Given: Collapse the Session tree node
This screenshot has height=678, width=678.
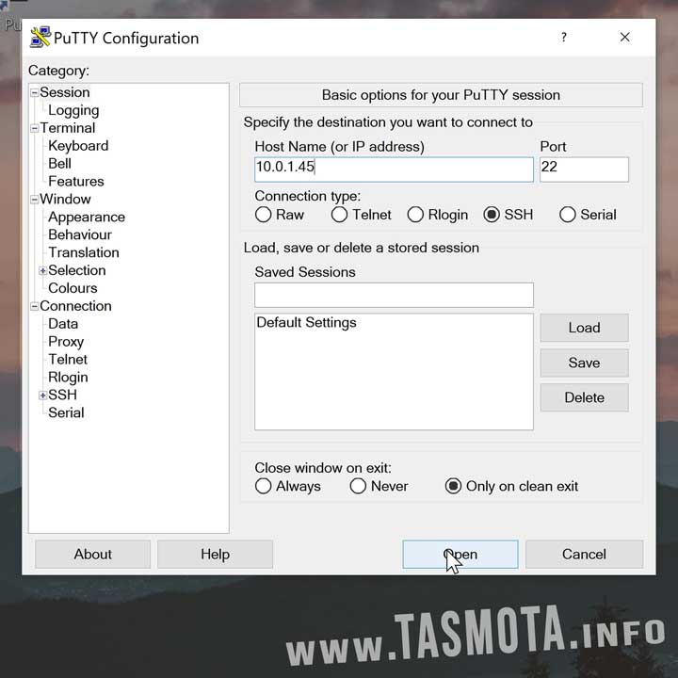Looking at the screenshot, I should click(34, 92).
